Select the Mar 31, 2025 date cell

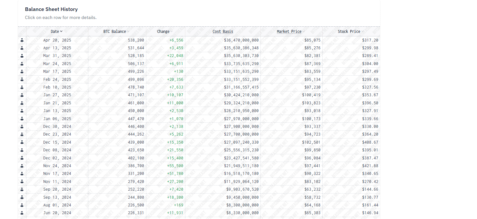coord(57,56)
